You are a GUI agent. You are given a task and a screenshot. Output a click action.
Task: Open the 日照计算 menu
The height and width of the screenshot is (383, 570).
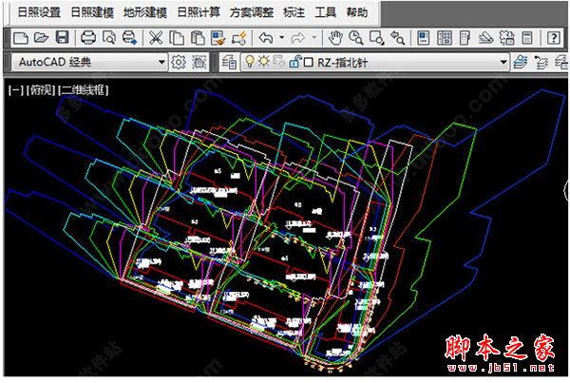199,12
